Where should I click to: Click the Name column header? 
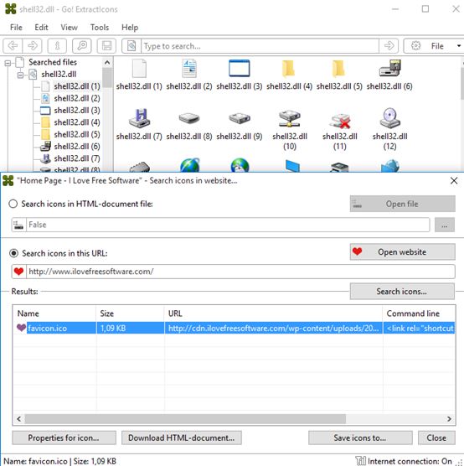click(54, 313)
